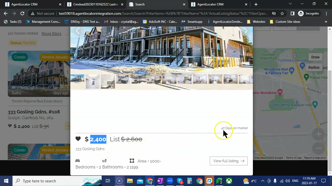Viewport: 332px width, 186px height.
Task: Open the Management Cons... bookmark
Action: [43, 22]
